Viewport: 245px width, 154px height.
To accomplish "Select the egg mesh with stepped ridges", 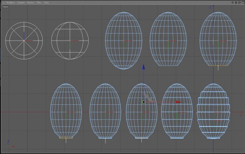I will (213, 111).
